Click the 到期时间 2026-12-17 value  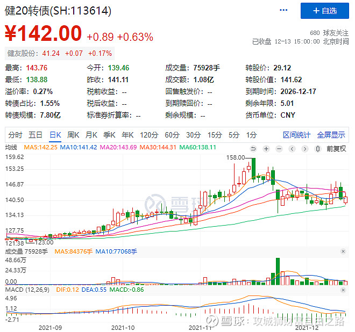click(x=298, y=91)
